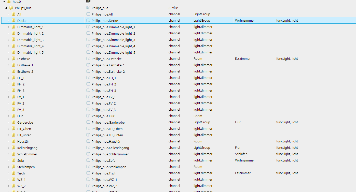Click channel icon beside Philips_hue.HT_Oben
The width and height of the screenshot is (356, 192).
(x=88, y=129)
